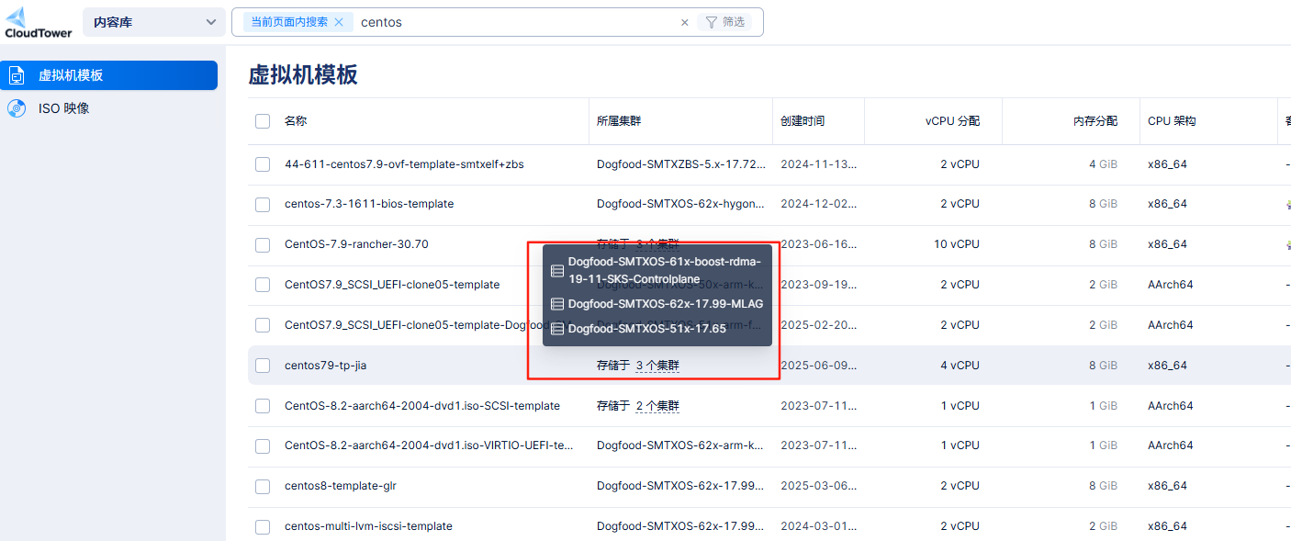This screenshot has height=541, width=1291.
Task: Click into the search input field
Action: 514,22
